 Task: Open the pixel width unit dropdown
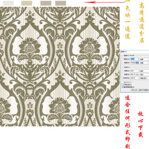(144, 59)
